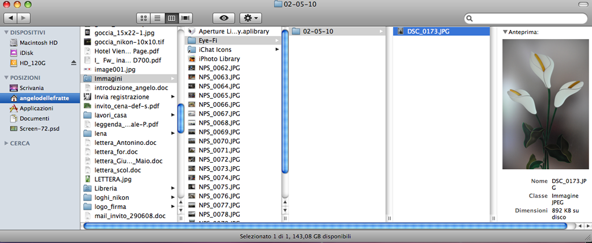Click the Quick Look eye button
This screenshot has width=592, height=243.
coord(224,18)
